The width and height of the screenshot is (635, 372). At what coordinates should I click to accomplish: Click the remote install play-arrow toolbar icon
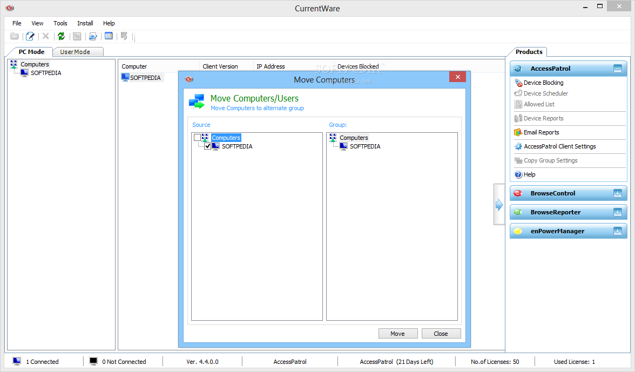coord(93,36)
